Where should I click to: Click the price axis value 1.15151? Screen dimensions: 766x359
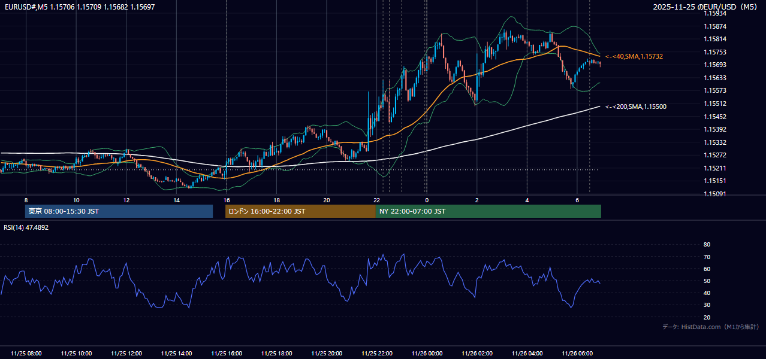(x=716, y=181)
